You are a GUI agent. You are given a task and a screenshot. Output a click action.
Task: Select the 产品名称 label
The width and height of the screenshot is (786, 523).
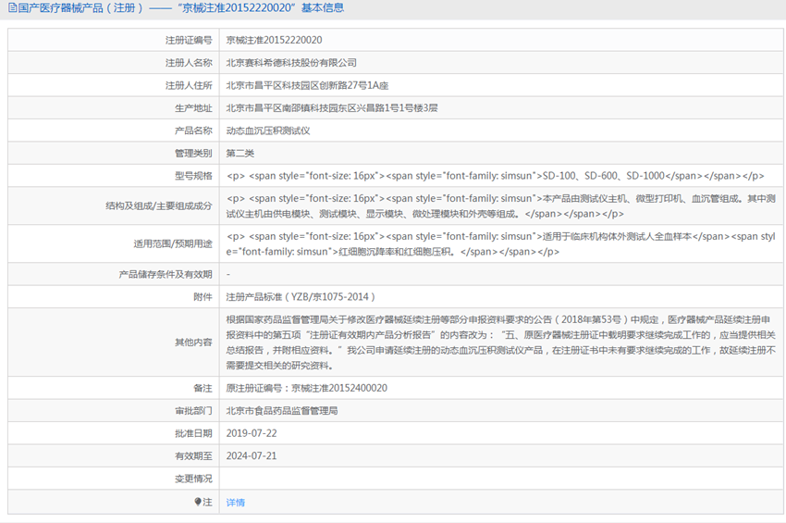[x=193, y=131]
